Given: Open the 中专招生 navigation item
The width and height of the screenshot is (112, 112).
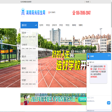Looking at the screenshot, I should click(x=48, y=25).
